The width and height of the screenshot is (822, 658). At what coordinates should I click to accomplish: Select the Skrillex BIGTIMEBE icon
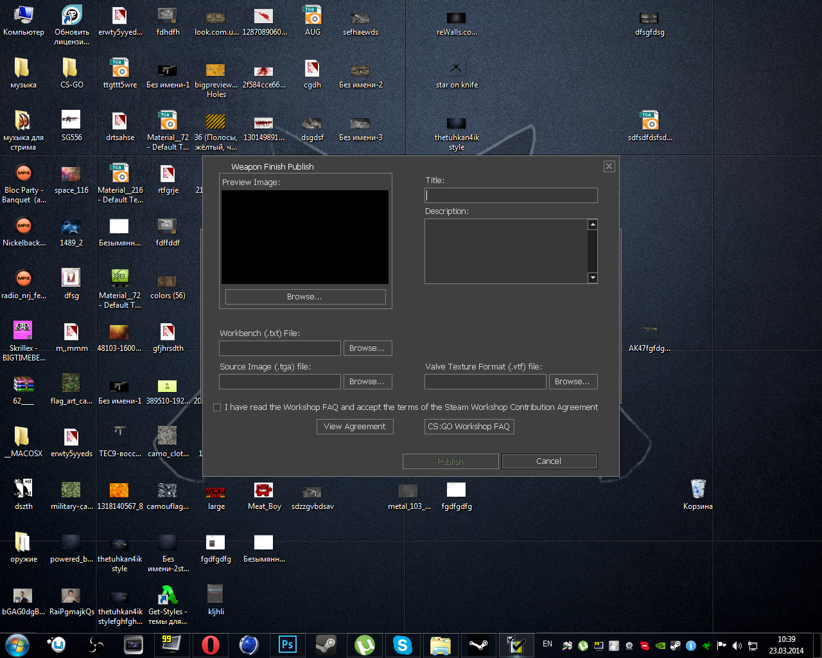(x=24, y=341)
